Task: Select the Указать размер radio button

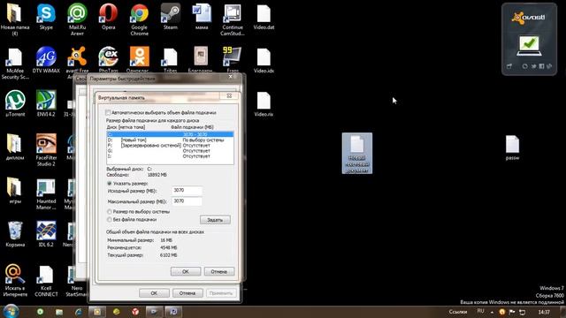Action: click(x=110, y=183)
